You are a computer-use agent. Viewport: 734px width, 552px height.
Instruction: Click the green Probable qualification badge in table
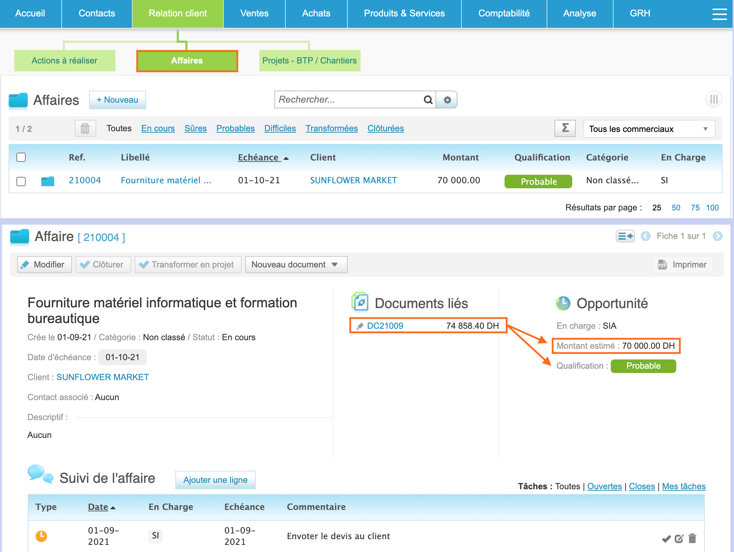click(538, 181)
